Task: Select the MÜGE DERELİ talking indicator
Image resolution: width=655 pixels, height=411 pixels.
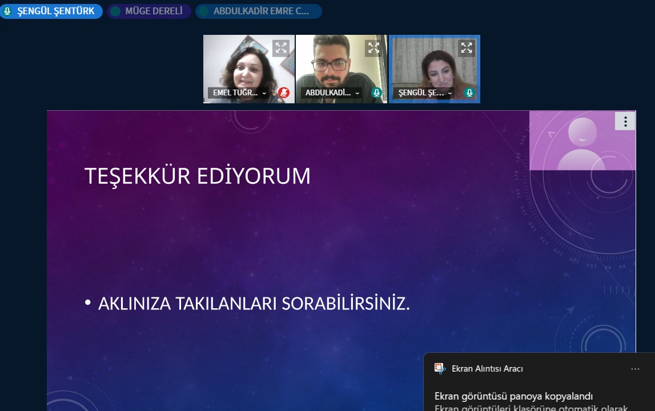Action: point(149,11)
